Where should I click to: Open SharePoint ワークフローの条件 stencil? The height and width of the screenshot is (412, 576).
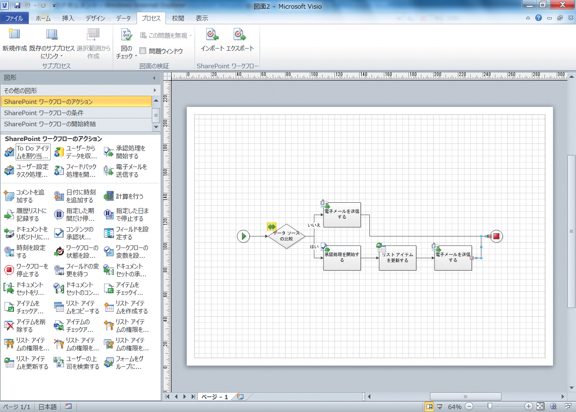76,113
